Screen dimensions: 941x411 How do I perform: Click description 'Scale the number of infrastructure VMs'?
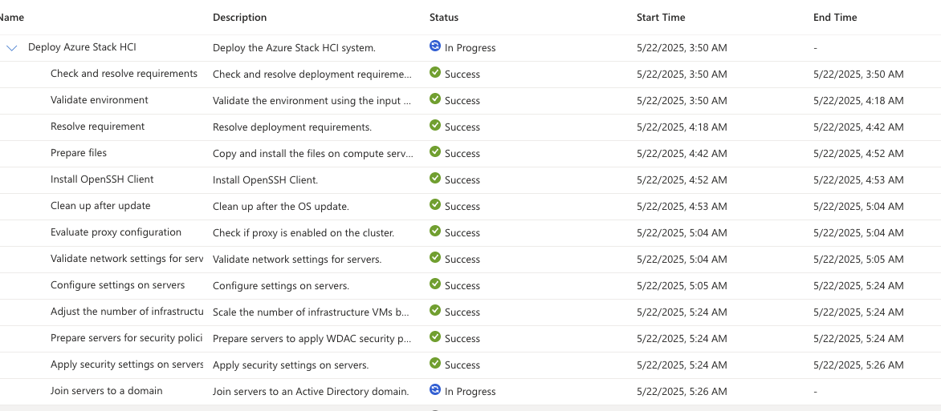tap(311, 312)
